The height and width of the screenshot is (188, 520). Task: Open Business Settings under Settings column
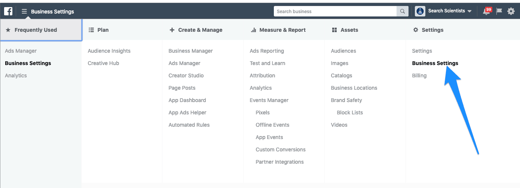(x=435, y=63)
